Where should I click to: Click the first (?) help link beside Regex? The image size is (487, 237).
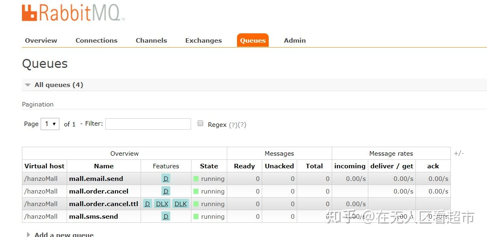[233, 125]
